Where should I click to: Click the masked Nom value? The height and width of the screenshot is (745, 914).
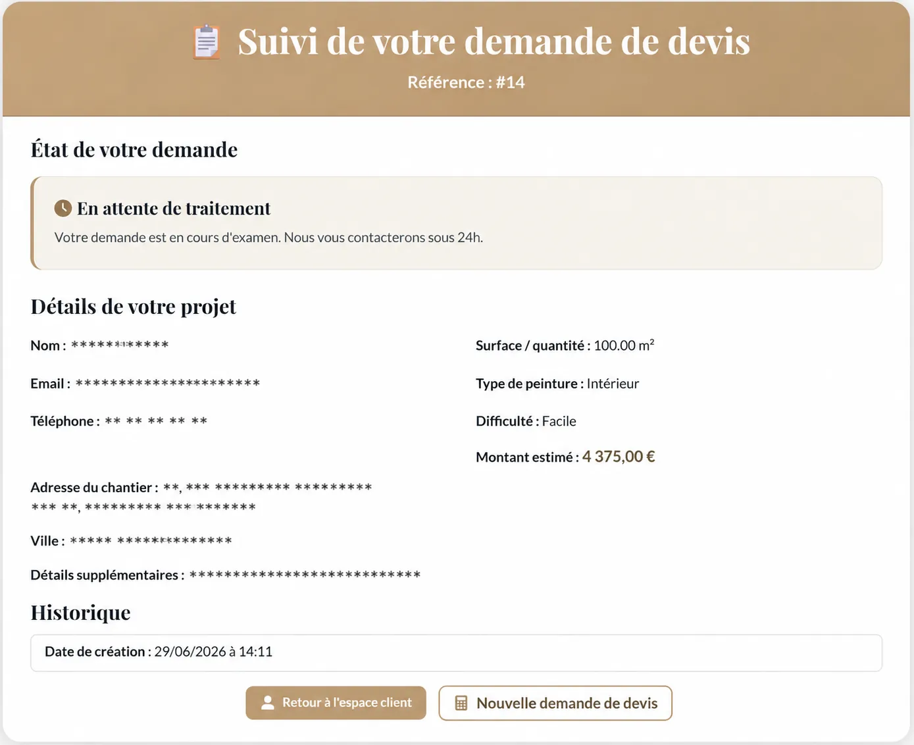pos(120,345)
